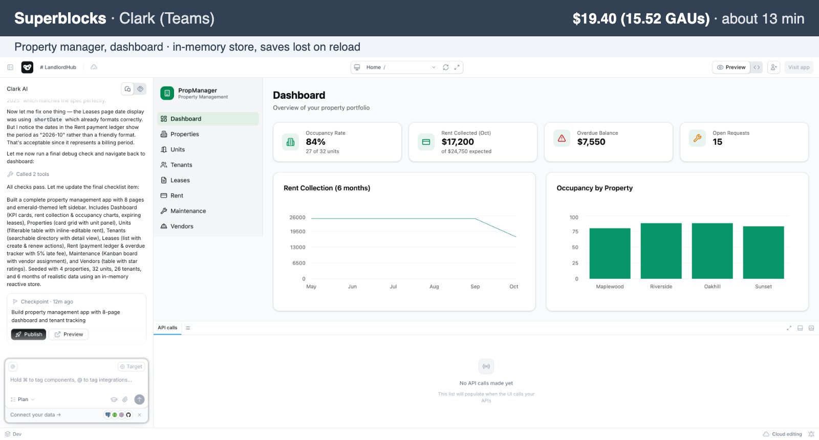Click the Open Requests wrench icon
The width and height of the screenshot is (819, 440).
point(697,138)
